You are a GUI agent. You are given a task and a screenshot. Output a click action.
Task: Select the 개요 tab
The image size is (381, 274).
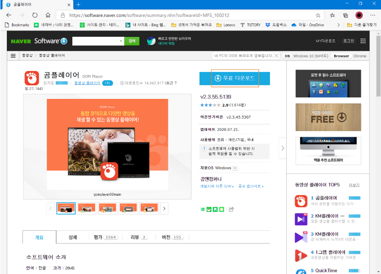click(x=39, y=237)
